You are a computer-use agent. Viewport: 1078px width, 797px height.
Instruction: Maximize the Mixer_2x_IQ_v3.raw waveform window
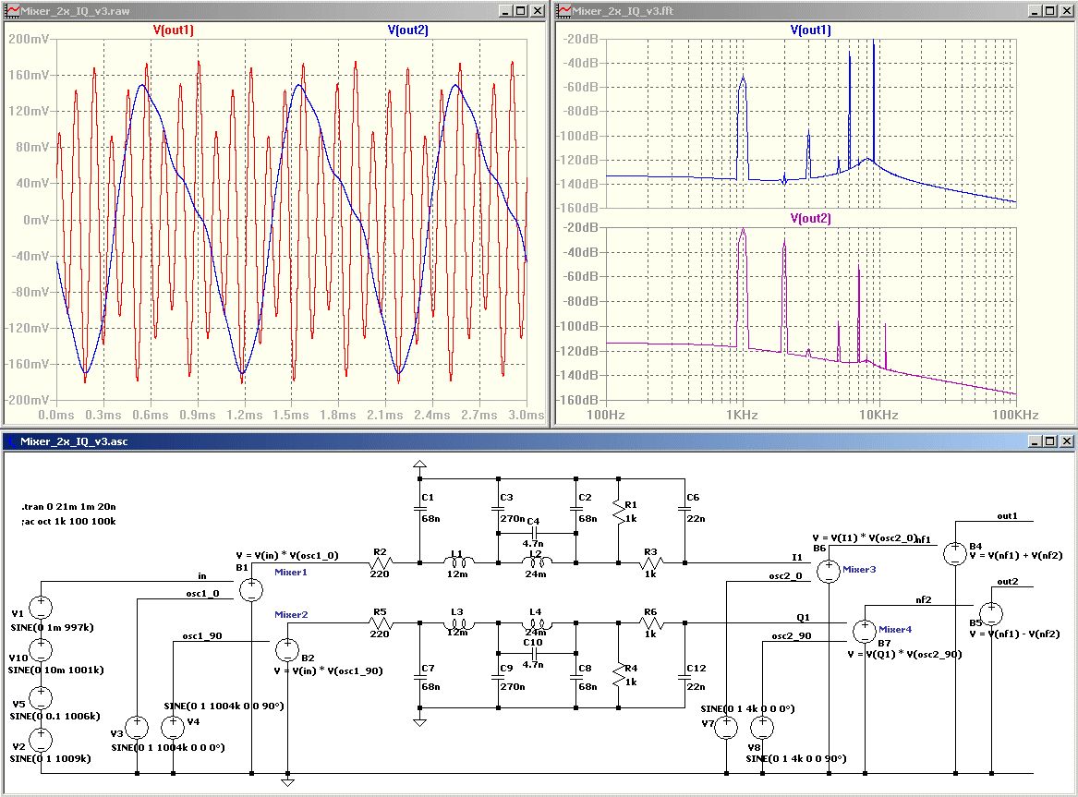coord(521,11)
